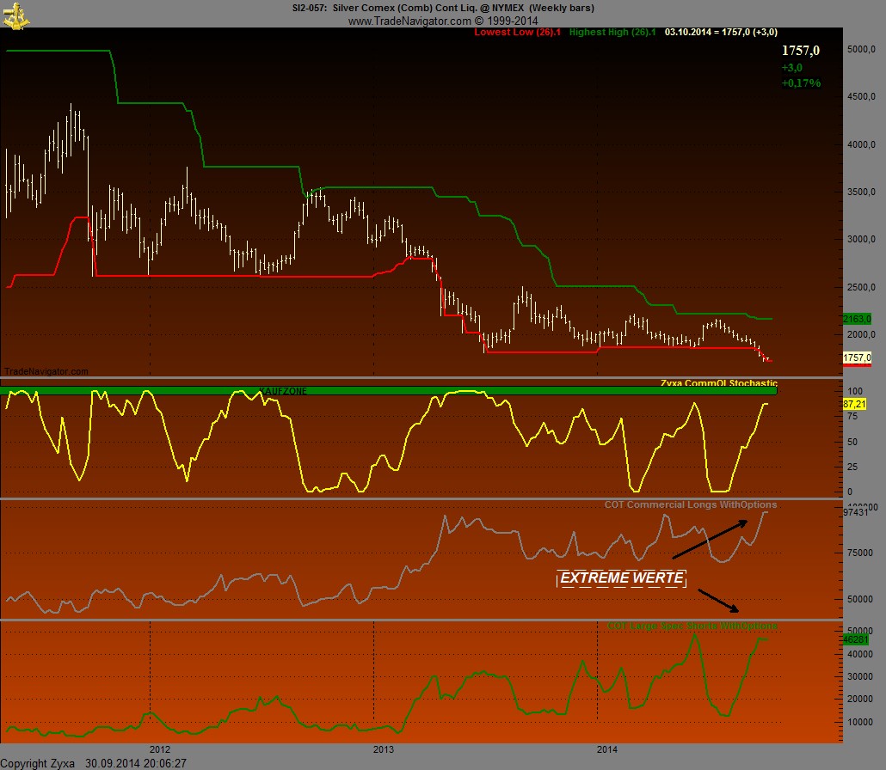Image resolution: width=886 pixels, height=770 pixels.
Task: Select the 'Lowest Low (26).1' indicator label
Action: coord(517,32)
